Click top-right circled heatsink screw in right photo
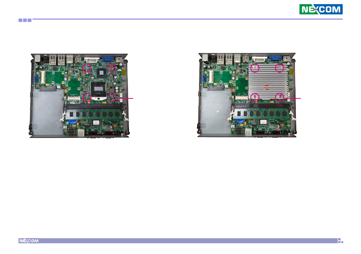 click(x=279, y=68)
